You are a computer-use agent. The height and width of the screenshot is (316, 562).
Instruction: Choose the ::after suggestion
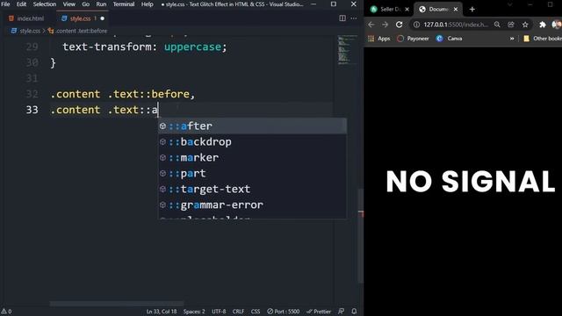click(x=252, y=126)
